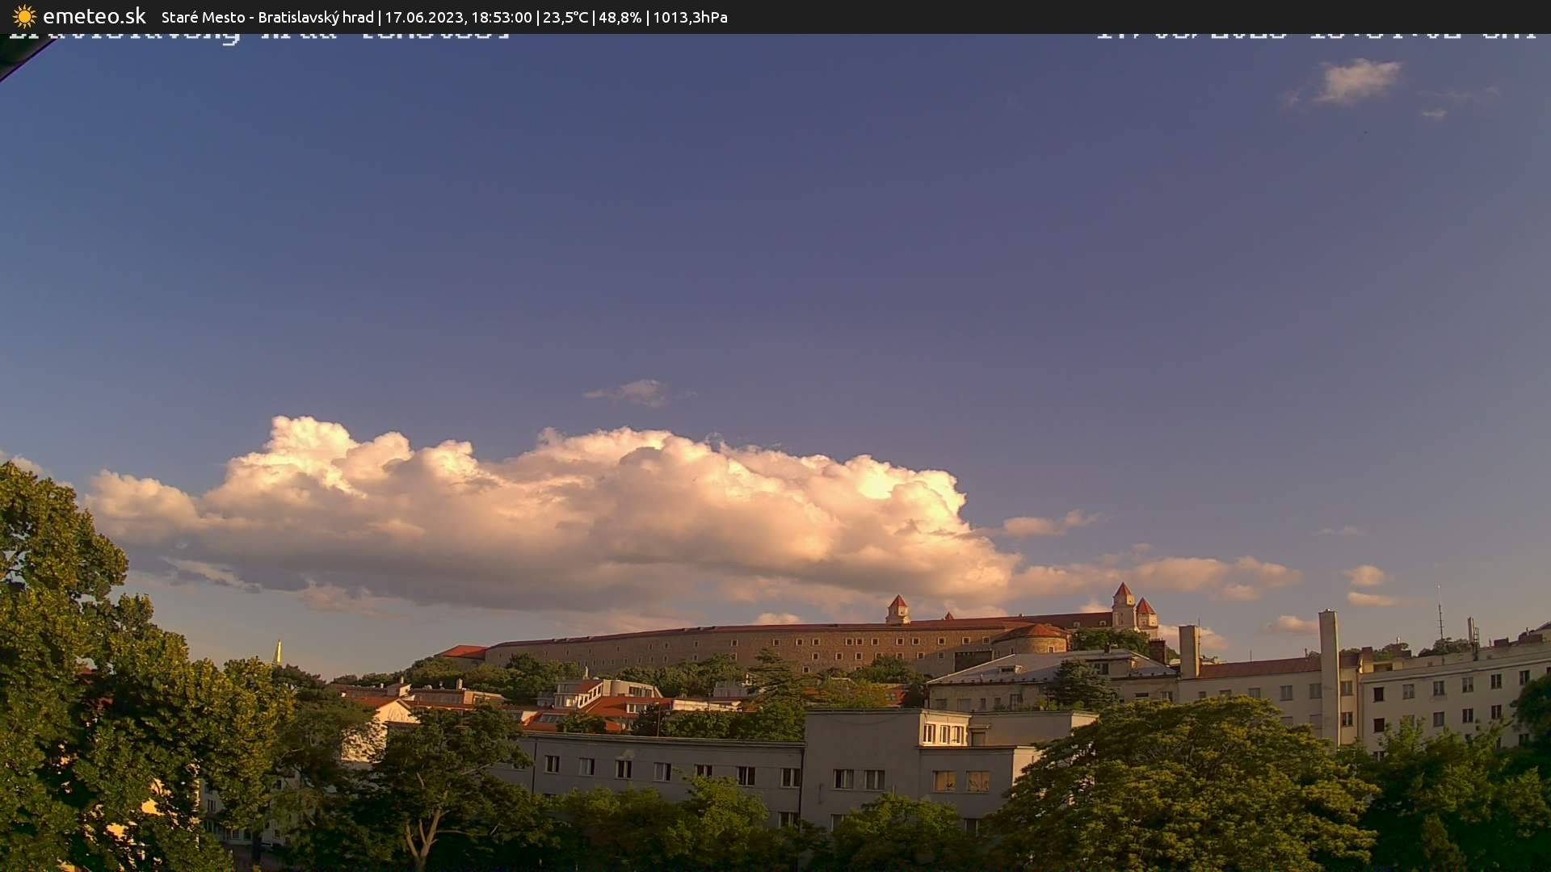
Task: Select the emeteo.sk logo icon
Action: point(24,16)
